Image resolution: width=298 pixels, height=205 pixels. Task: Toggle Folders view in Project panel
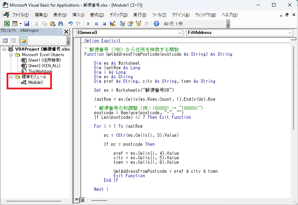(23, 41)
